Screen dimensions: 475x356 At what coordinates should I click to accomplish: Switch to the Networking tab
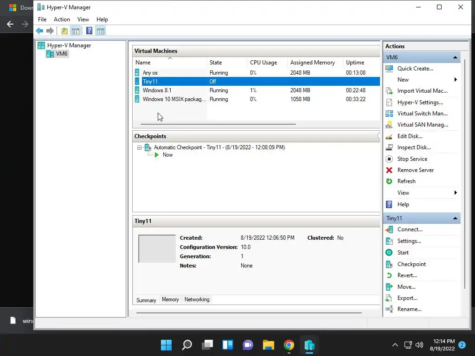pos(197,299)
